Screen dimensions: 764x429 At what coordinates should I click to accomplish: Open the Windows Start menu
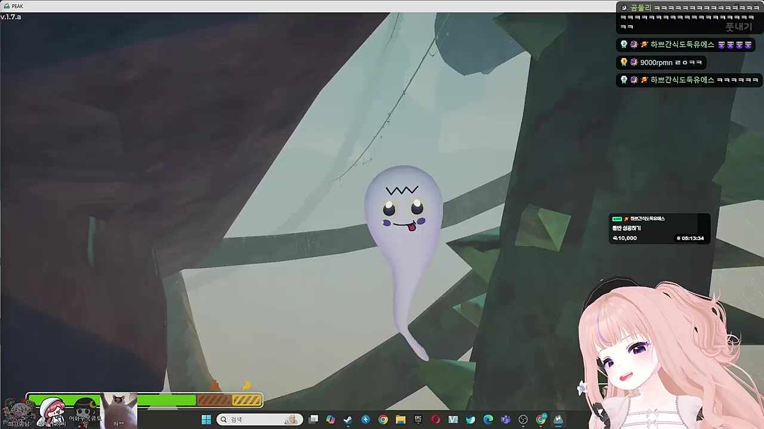[x=207, y=419]
